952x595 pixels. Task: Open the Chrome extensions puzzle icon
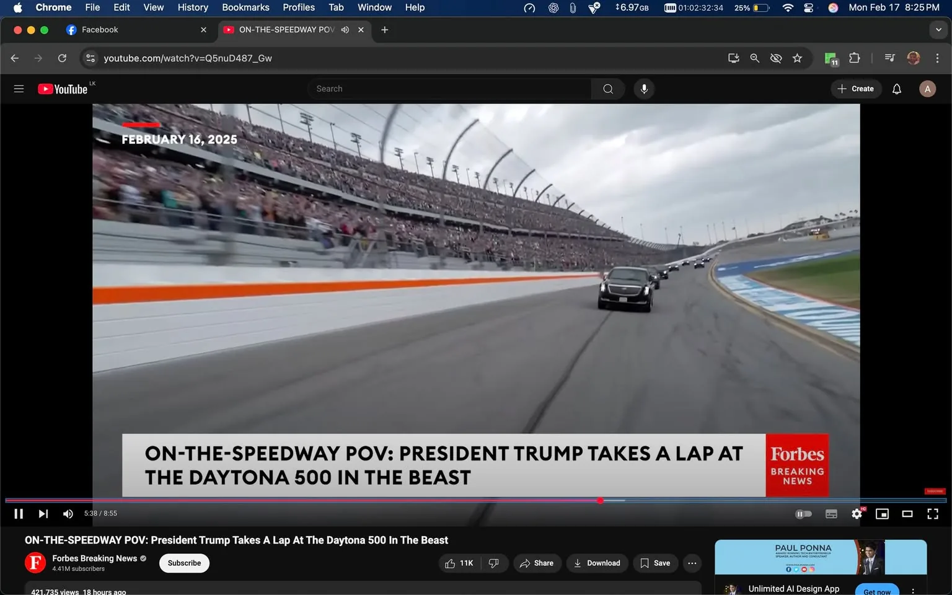coord(853,58)
